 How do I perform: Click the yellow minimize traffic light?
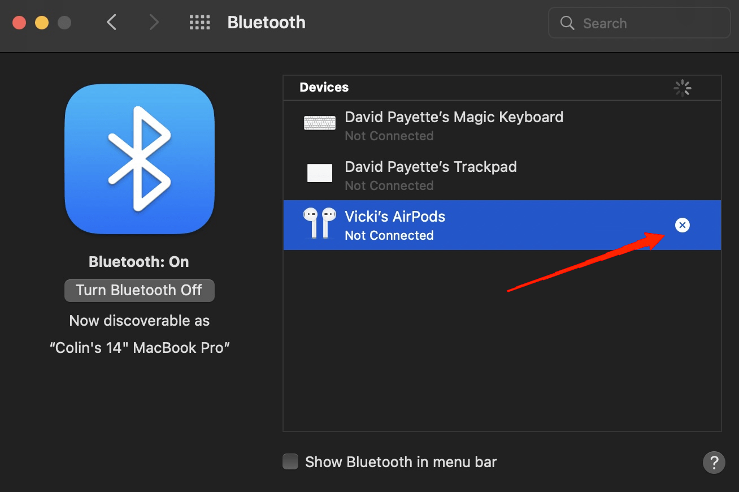[41, 23]
